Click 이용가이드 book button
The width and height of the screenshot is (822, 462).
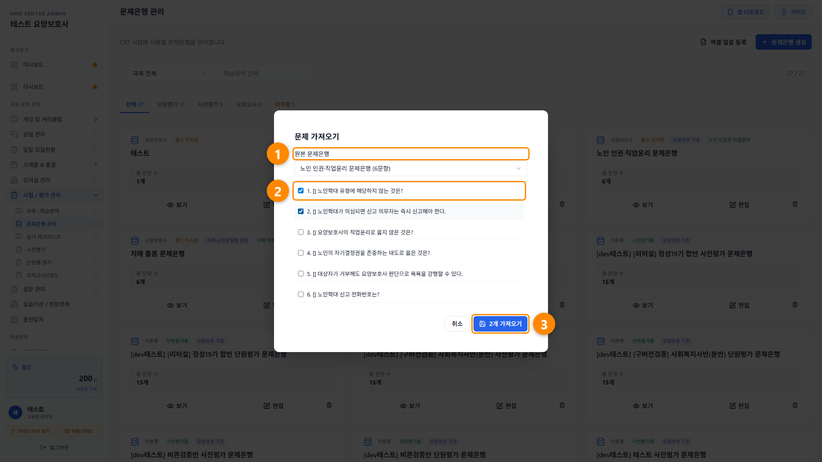coord(79,431)
